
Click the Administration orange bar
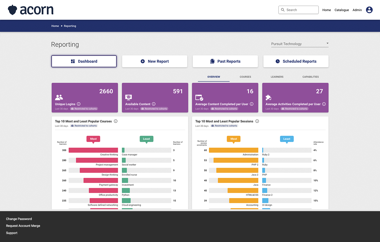pyautogui.click(x=234, y=150)
